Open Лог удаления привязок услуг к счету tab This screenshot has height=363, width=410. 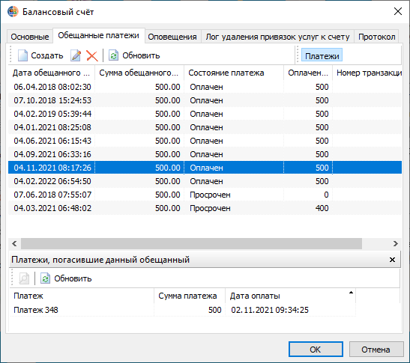[x=277, y=37]
